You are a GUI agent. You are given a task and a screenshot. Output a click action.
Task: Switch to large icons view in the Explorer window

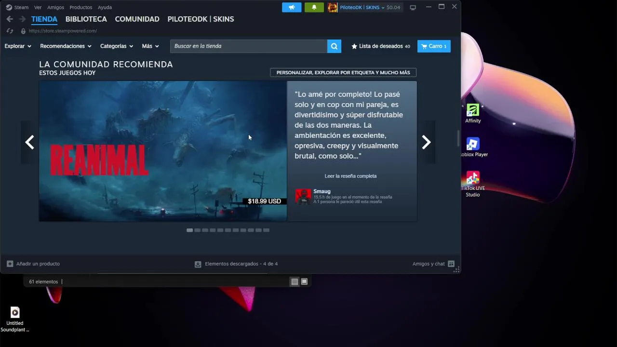tap(304, 282)
